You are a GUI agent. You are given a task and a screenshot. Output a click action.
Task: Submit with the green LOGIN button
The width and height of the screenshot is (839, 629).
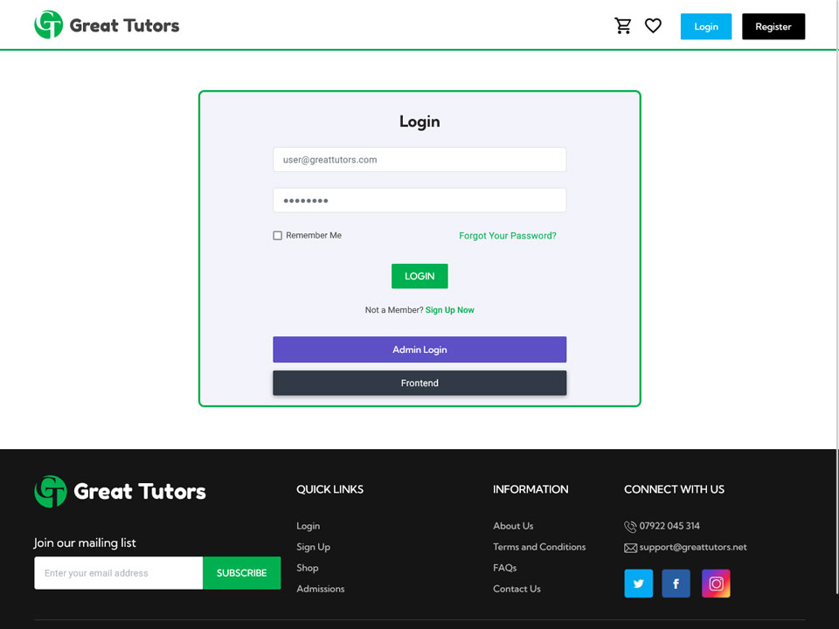(x=419, y=276)
